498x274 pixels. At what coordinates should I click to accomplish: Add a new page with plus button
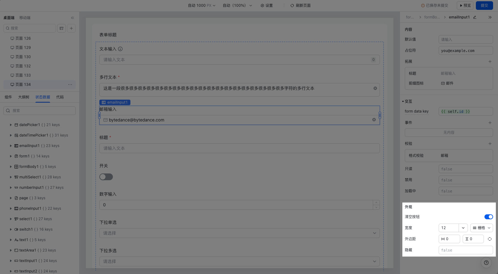[x=71, y=28]
